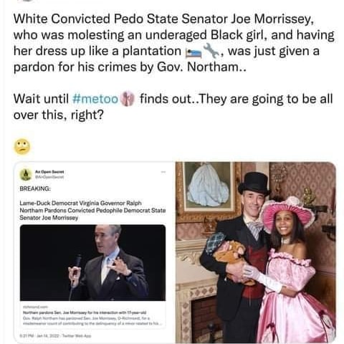Click the Lame-Duck Democrat Virginia Governor headline text
This screenshot has height=344, width=344.
[x=92, y=211]
